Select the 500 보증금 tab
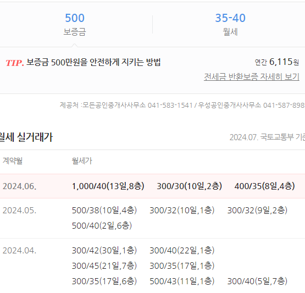This screenshot has width=305, height=293. [x=75, y=25]
